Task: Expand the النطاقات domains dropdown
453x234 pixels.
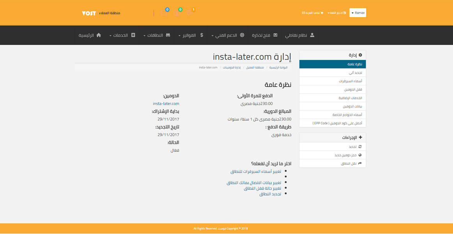Action: [157, 35]
